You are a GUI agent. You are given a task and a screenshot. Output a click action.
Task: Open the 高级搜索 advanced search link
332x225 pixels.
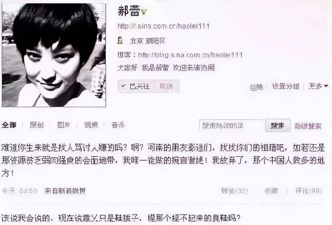pos(308,126)
